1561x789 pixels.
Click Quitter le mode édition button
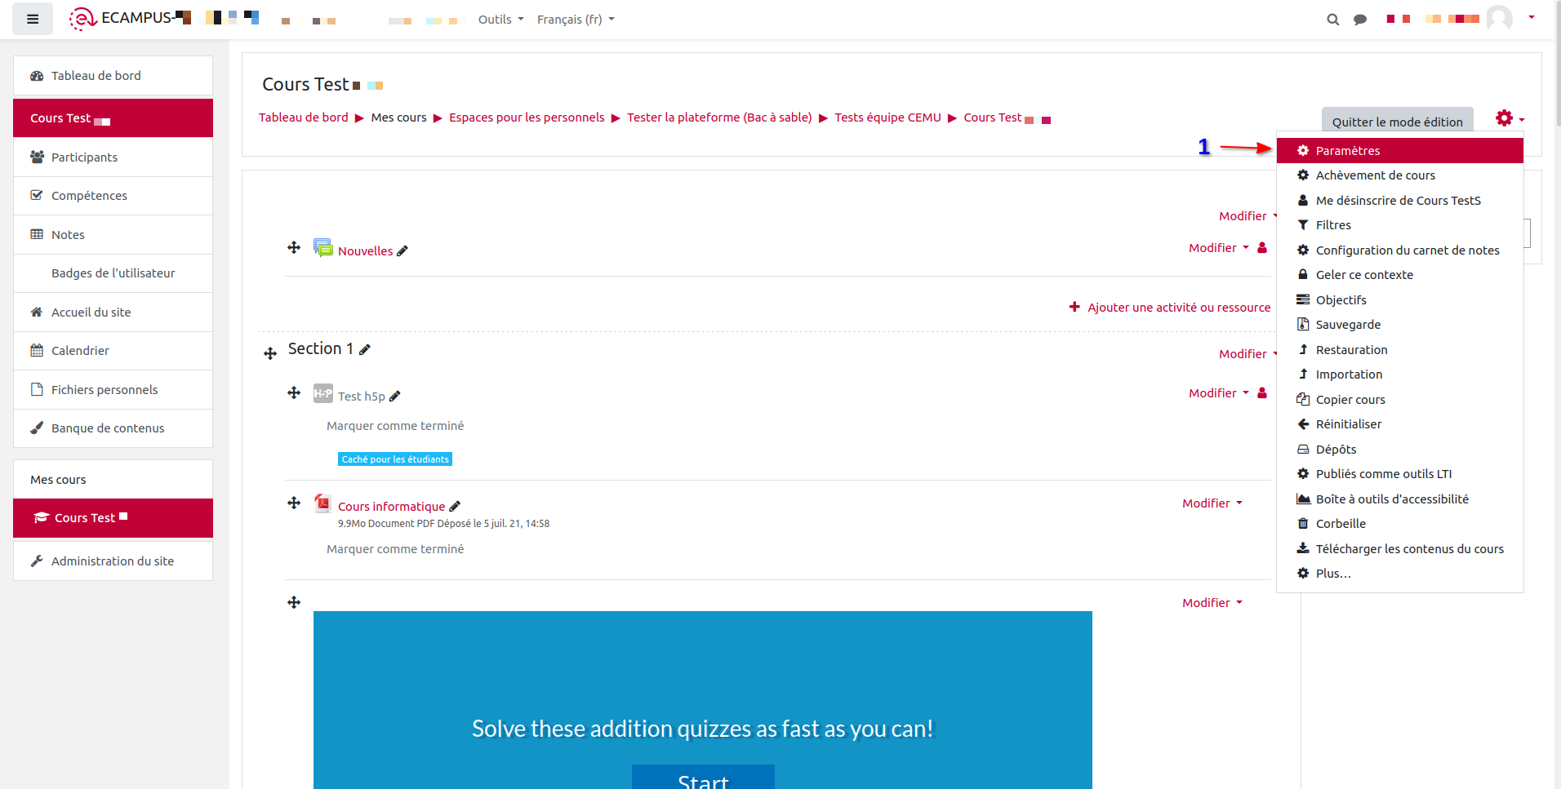[x=1397, y=122]
